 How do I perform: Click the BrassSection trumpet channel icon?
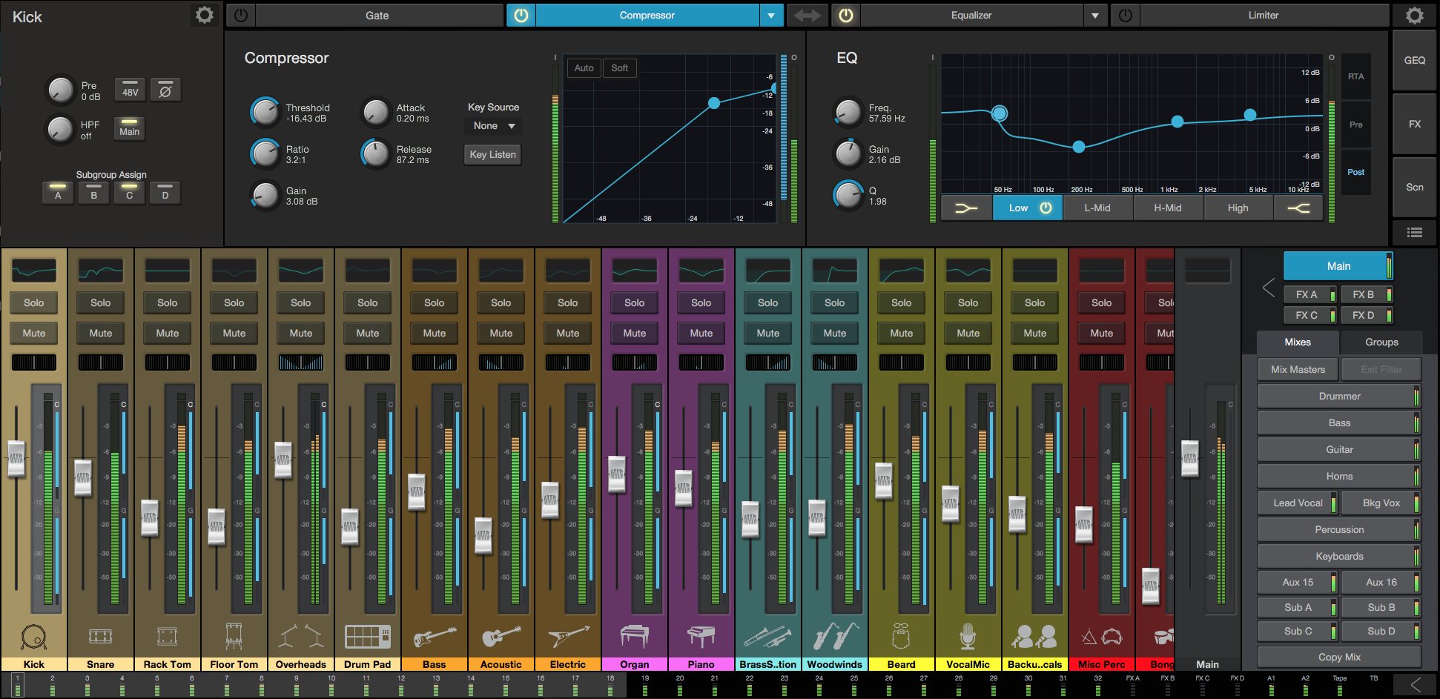(x=767, y=636)
